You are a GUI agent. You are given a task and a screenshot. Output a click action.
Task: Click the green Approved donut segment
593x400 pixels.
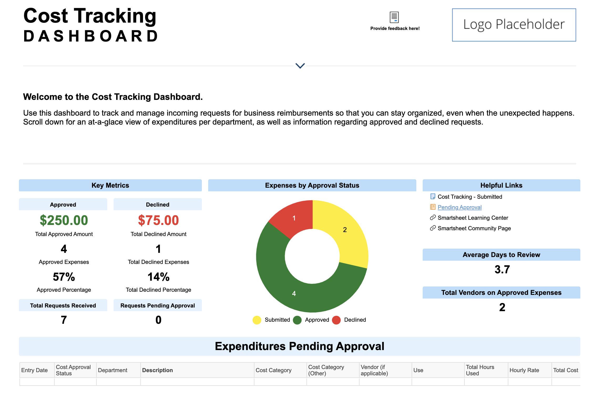(294, 294)
